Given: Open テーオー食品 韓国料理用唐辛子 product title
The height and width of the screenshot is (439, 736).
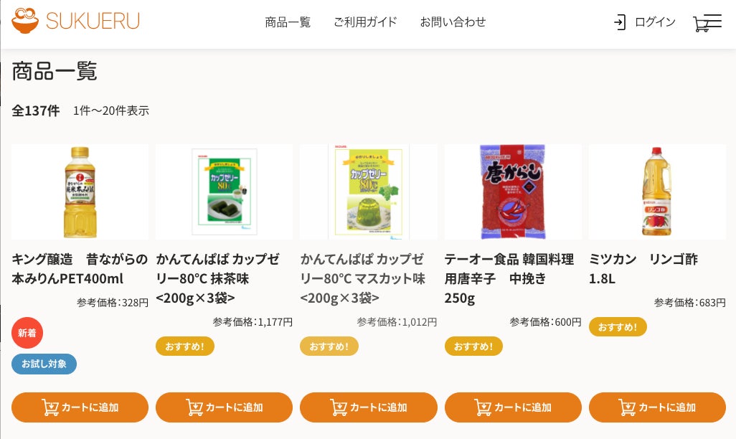Looking at the screenshot, I should (x=509, y=278).
